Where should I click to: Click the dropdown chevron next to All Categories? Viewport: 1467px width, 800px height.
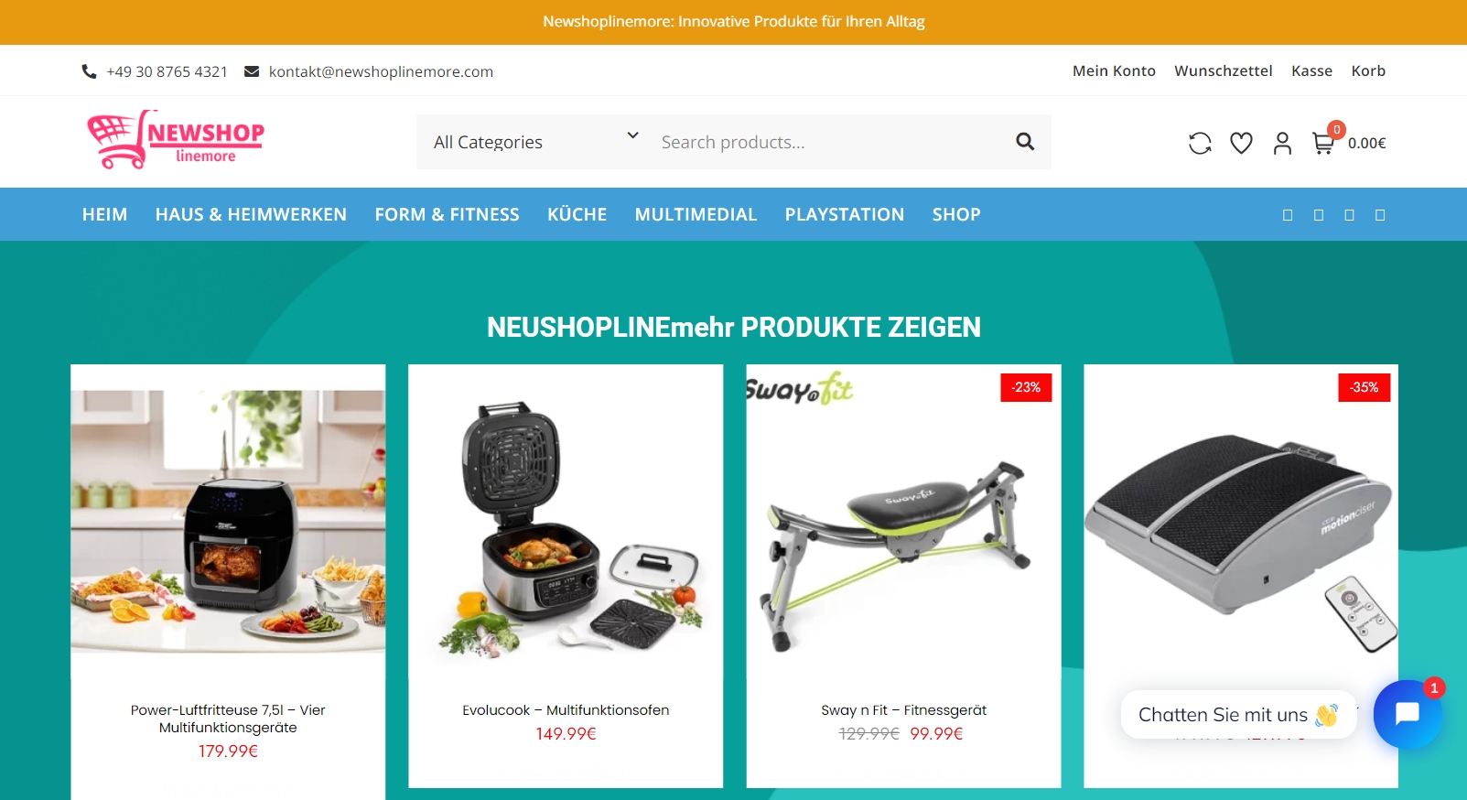point(632,135)
